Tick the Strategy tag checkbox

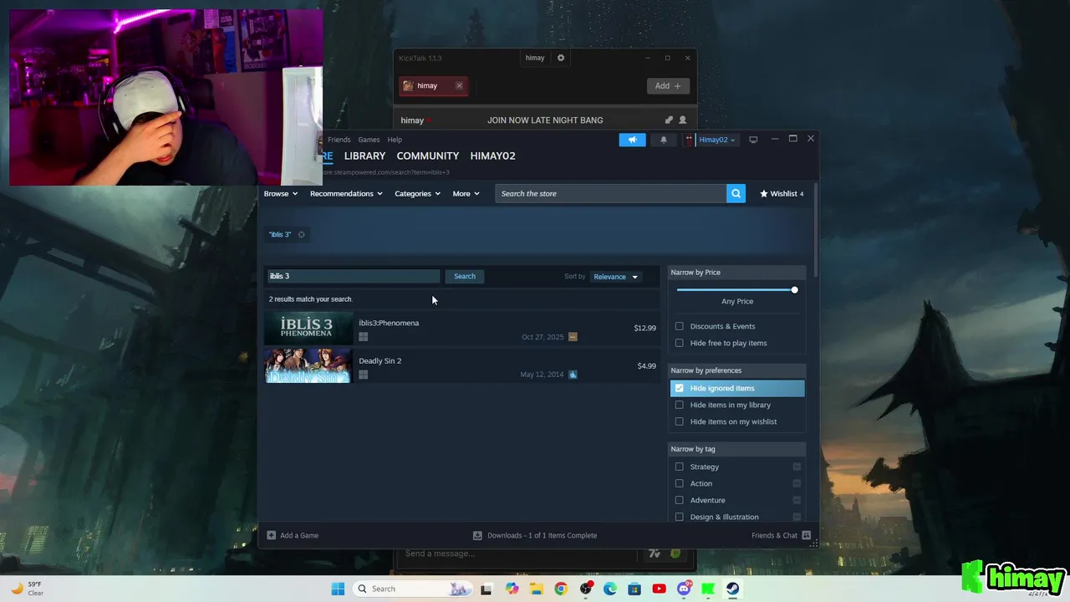(x=679, y=467)
